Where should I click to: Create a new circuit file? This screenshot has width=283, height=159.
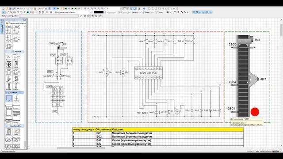(x=3, y=8)
